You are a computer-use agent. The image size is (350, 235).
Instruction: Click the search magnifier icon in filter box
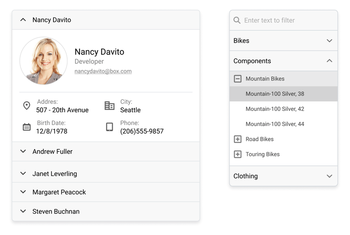click(237, 20)
